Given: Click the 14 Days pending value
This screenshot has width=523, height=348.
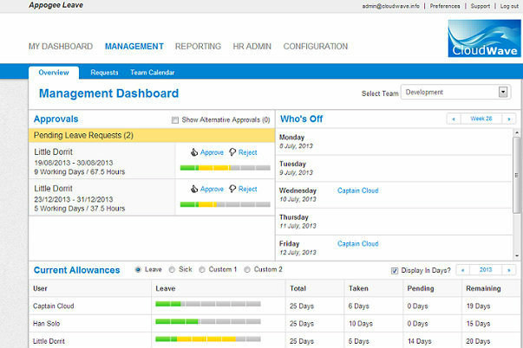Looking at the screenshot, I should 420,341.
